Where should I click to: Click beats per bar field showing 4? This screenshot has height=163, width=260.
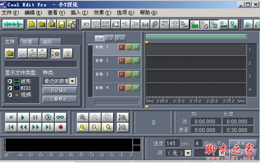tap(198, 144)
